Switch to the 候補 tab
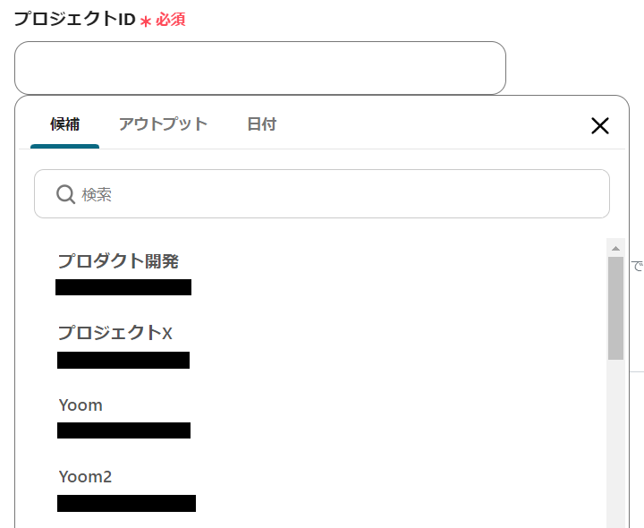644x528 pixels. [x=64, y=124]
